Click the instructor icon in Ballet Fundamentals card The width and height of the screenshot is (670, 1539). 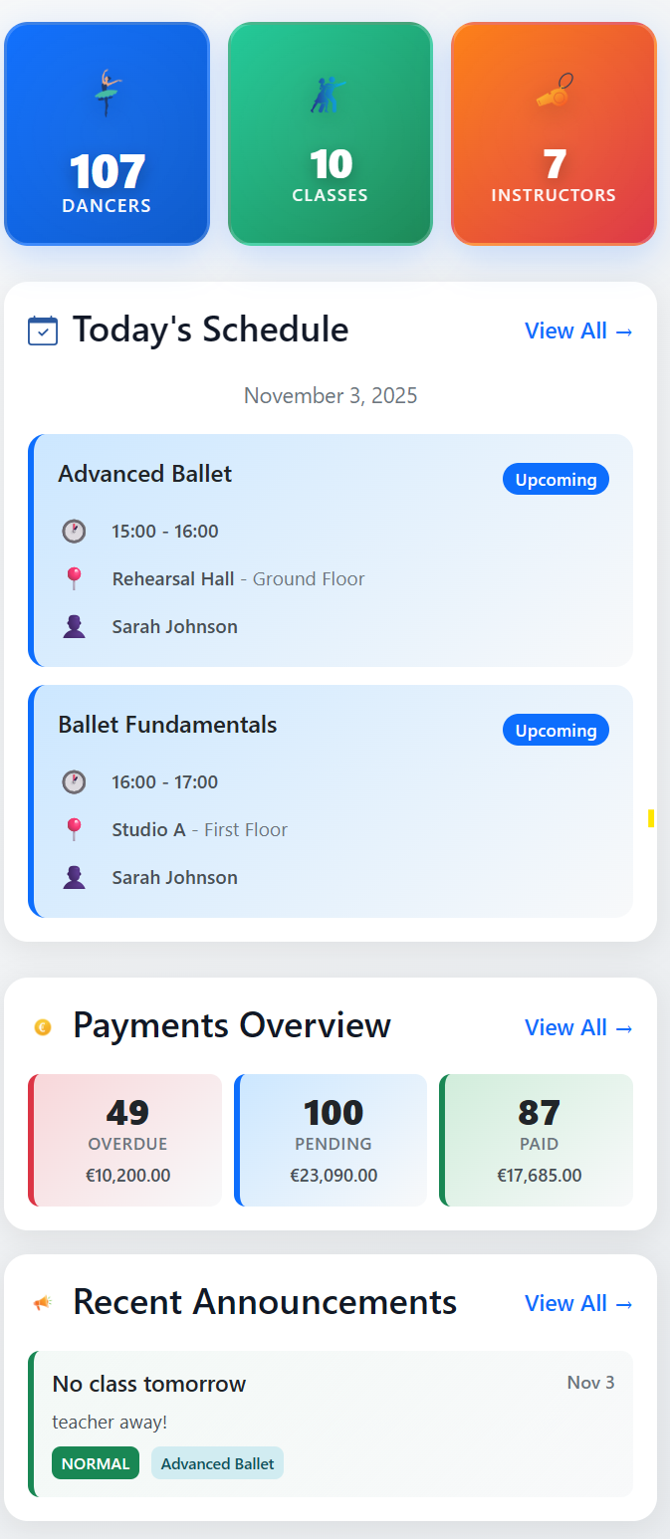point(74,878)
